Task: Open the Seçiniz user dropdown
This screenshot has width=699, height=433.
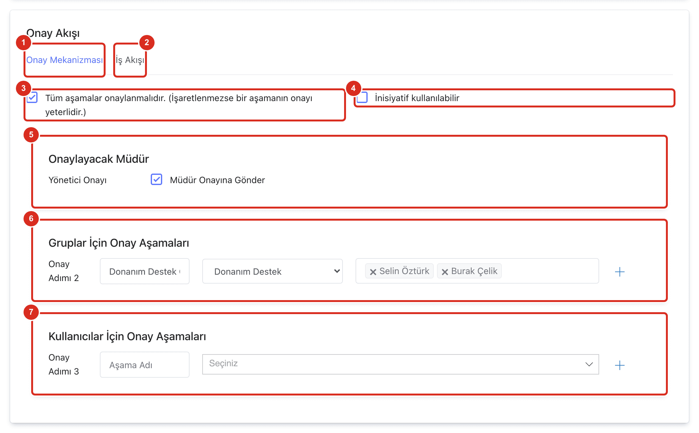Action: (401, 364)
